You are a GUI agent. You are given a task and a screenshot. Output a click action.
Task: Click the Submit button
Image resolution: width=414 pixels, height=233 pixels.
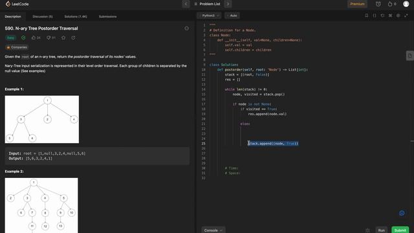click(400, 230)
